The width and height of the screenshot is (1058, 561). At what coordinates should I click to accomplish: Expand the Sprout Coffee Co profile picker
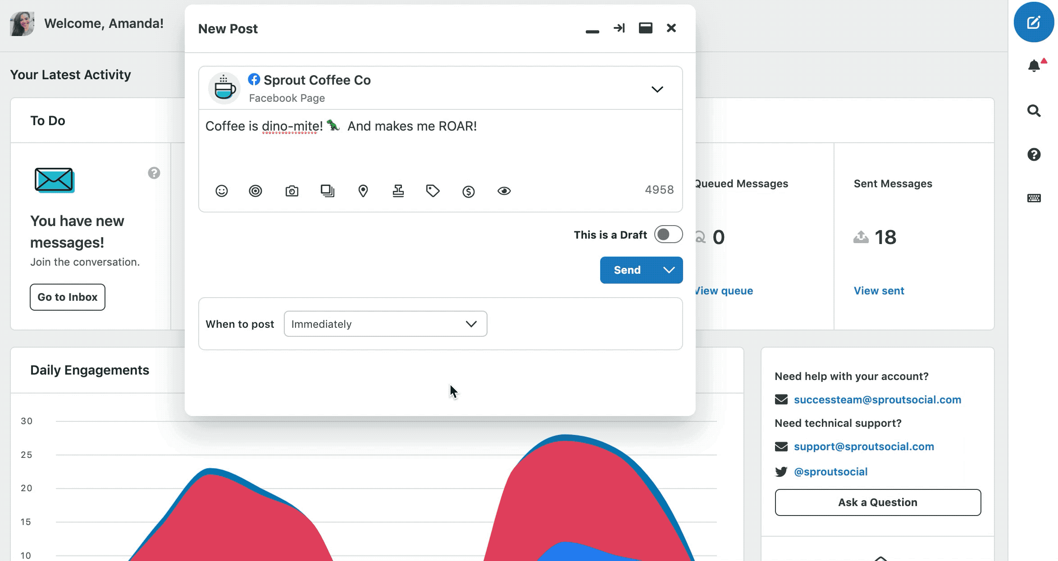[657, 89]
